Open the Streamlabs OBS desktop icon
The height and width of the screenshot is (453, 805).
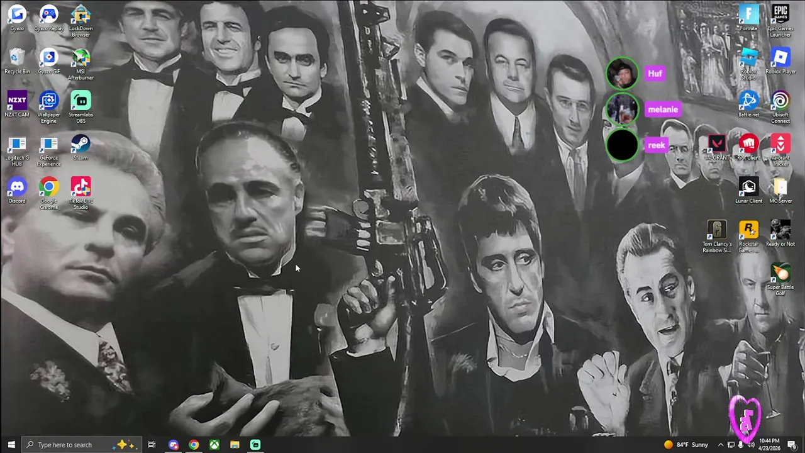[x=80, y=107]
